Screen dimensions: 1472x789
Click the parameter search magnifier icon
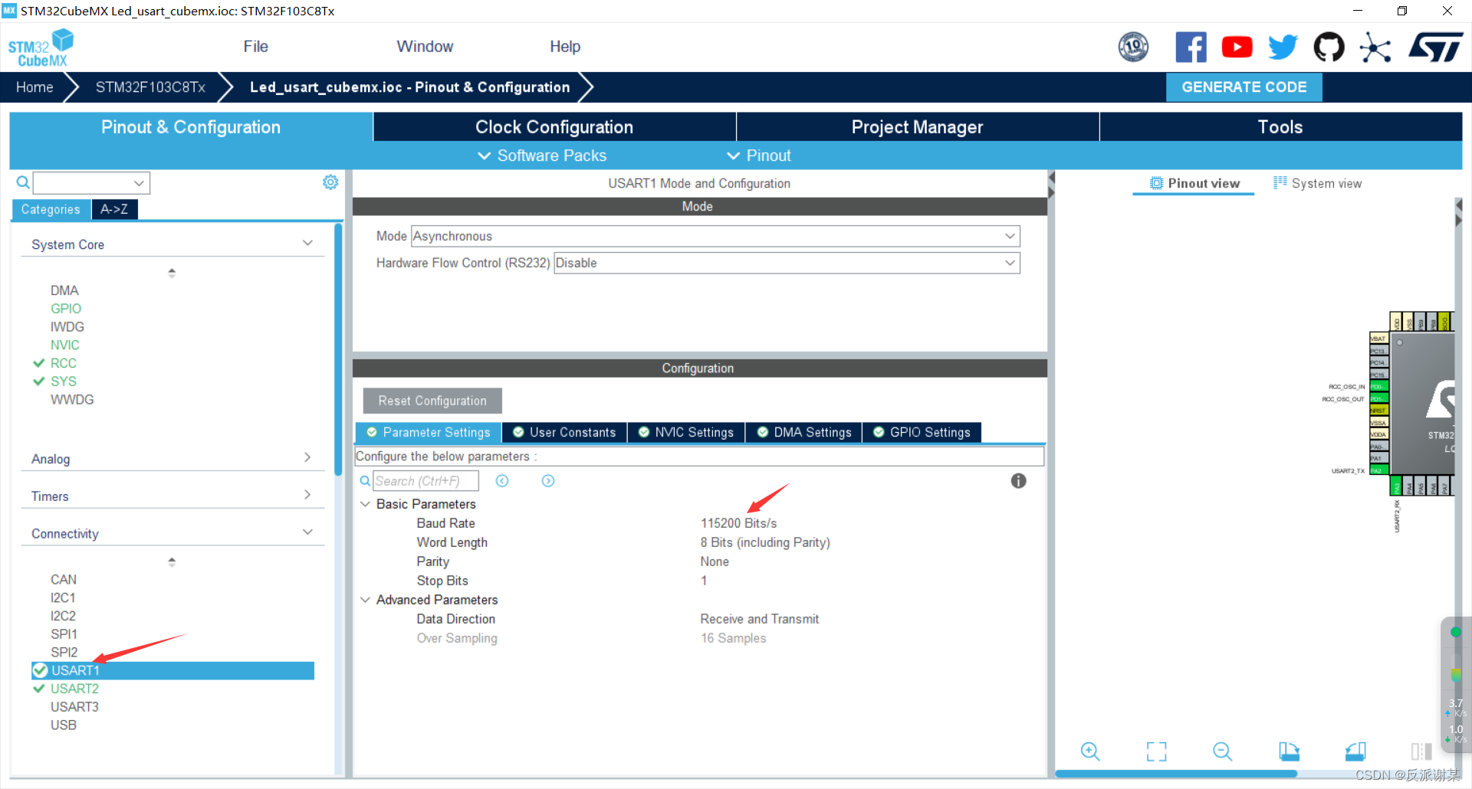click(x=365, y=481)
